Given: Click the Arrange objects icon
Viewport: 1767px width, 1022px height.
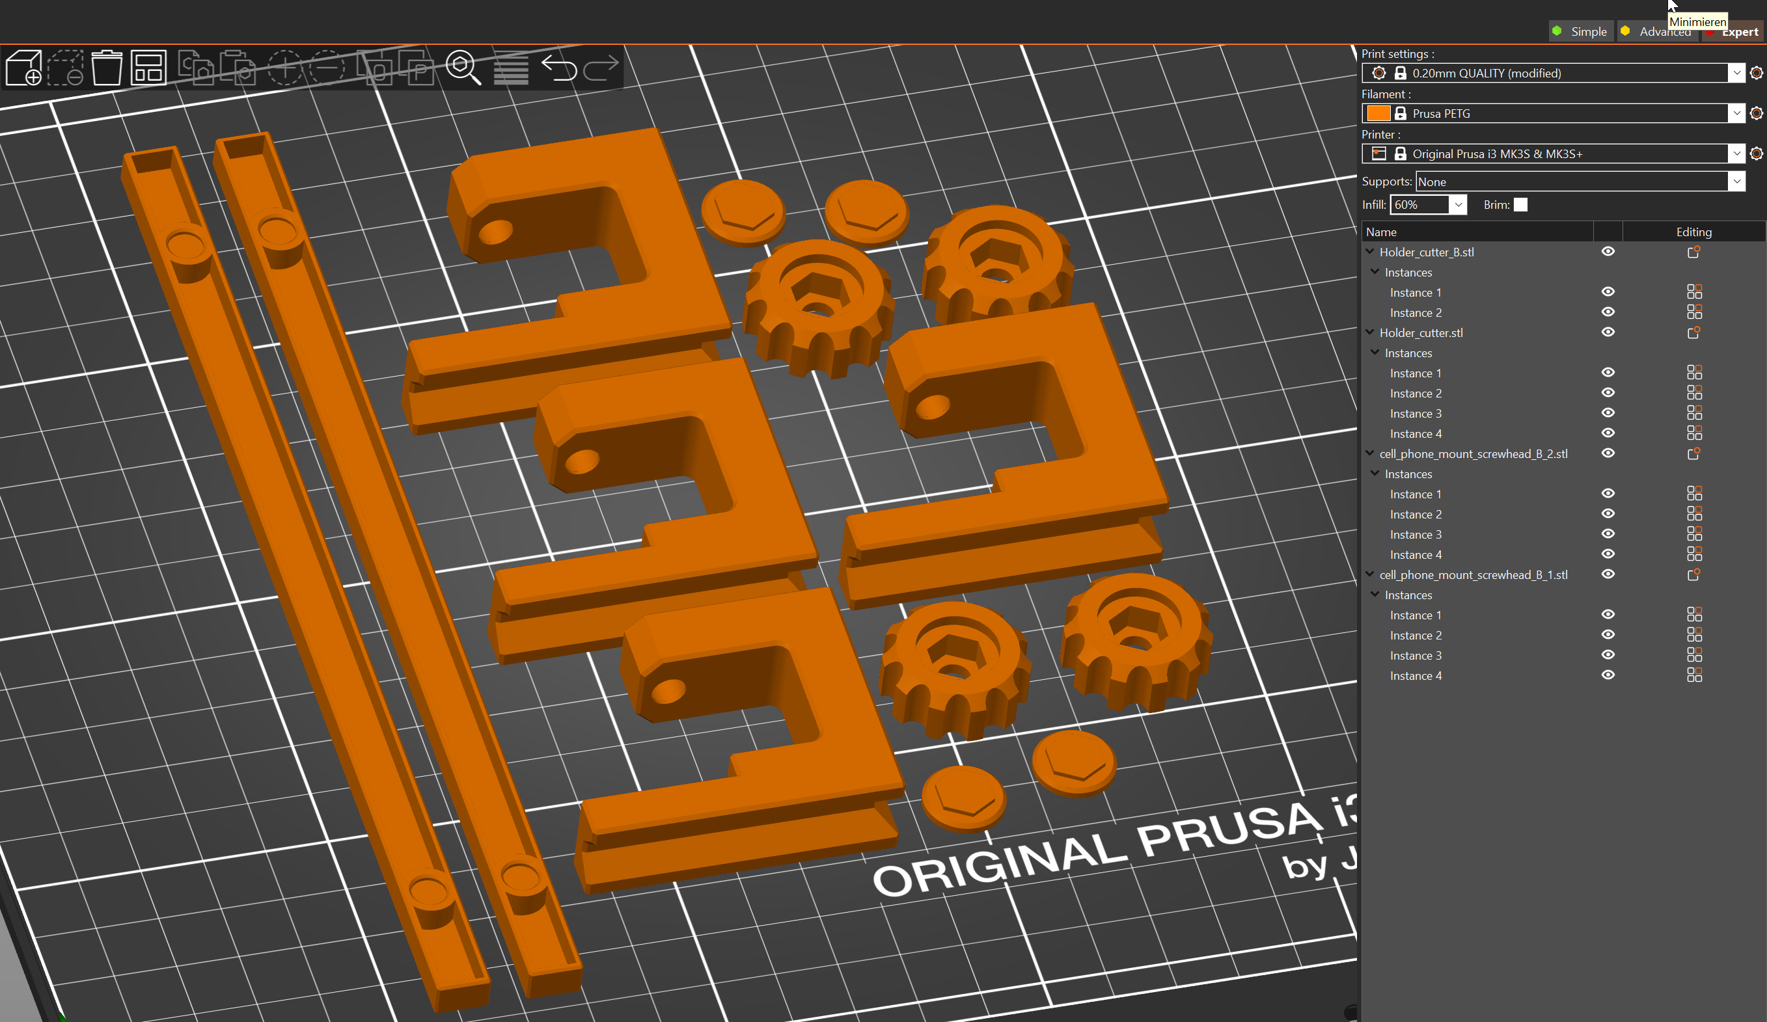Looking at the screenshot, I should 148,68.
